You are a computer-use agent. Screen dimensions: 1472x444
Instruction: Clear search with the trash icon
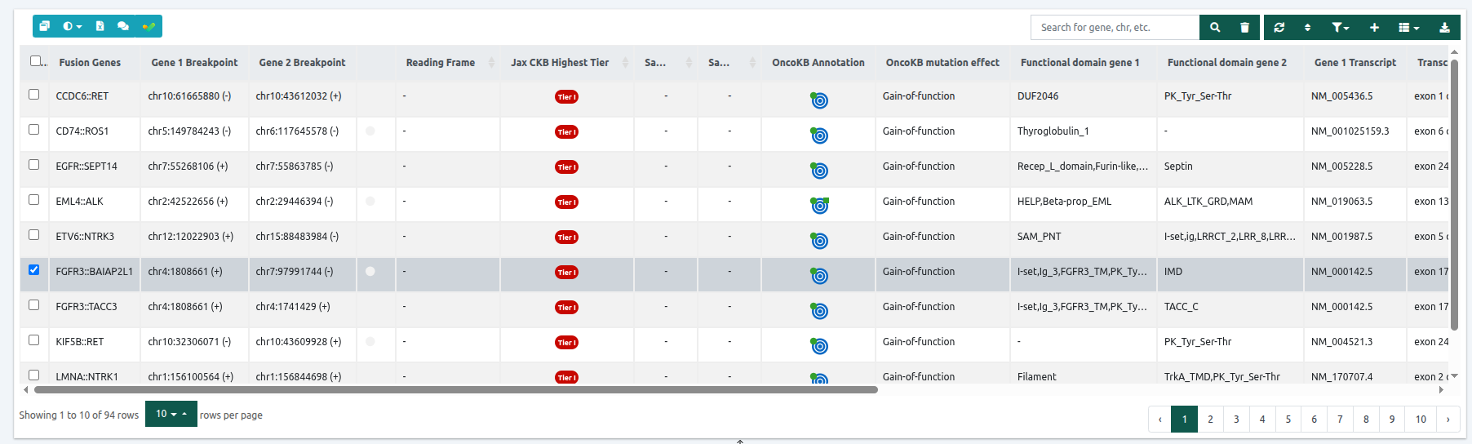[x=1244, y=27]
